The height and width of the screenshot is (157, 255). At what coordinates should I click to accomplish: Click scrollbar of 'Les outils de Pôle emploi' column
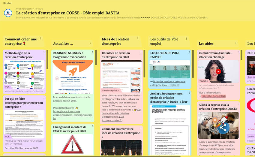[x=193, y=64]
